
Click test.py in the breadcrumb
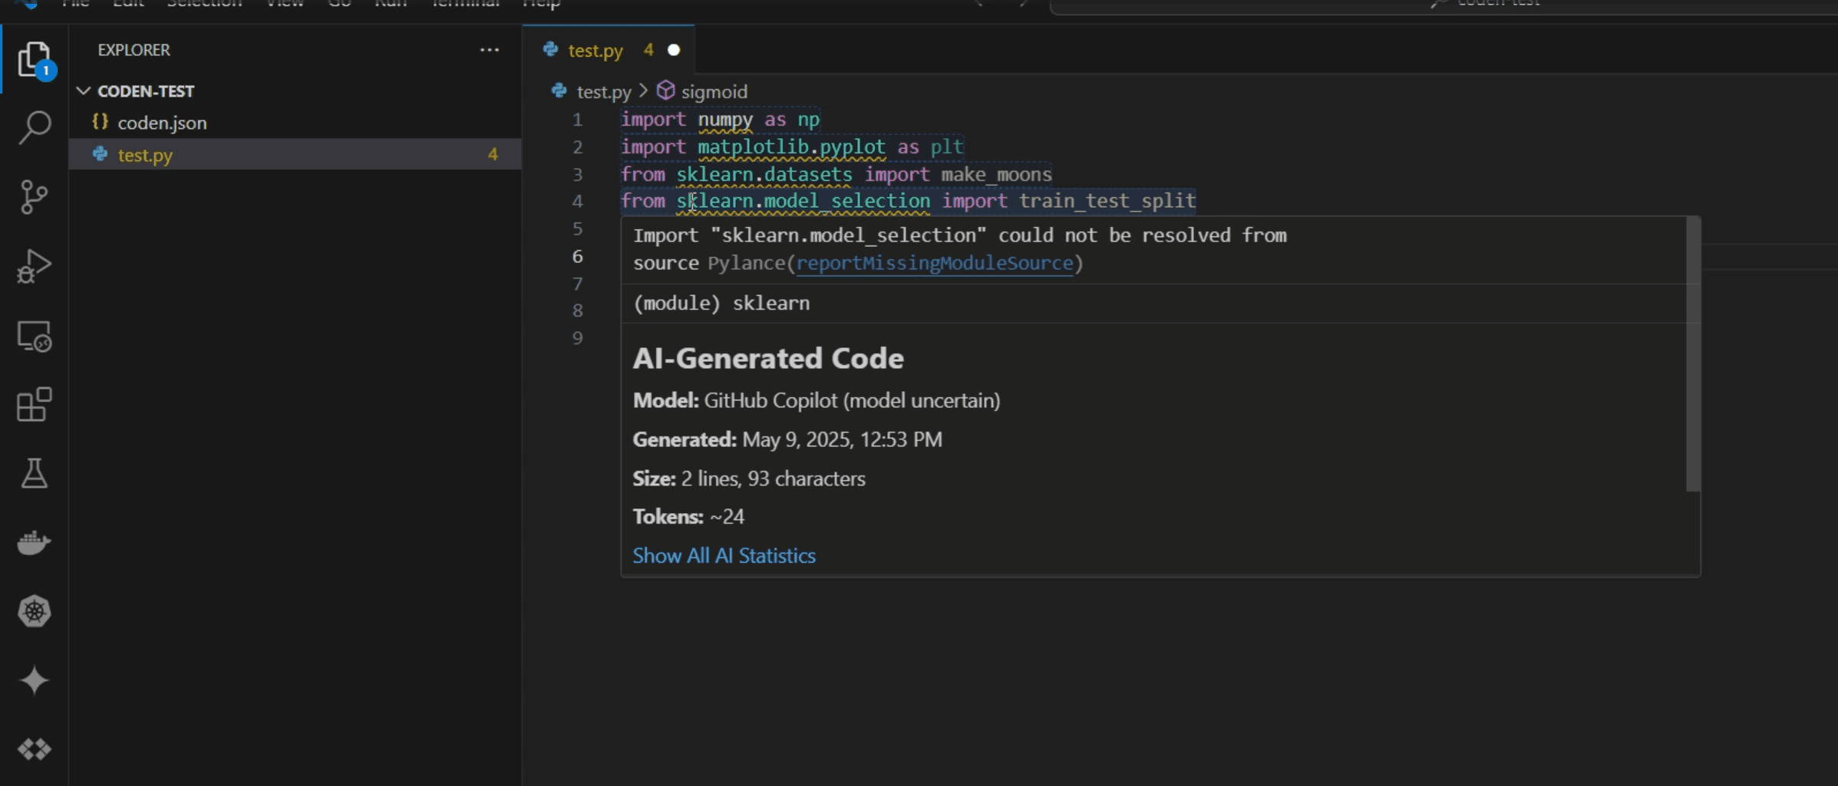[603, 92]
